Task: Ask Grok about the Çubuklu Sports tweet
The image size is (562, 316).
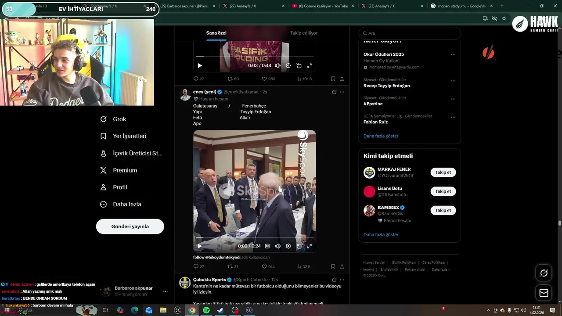Action: [x=334, y=280]
